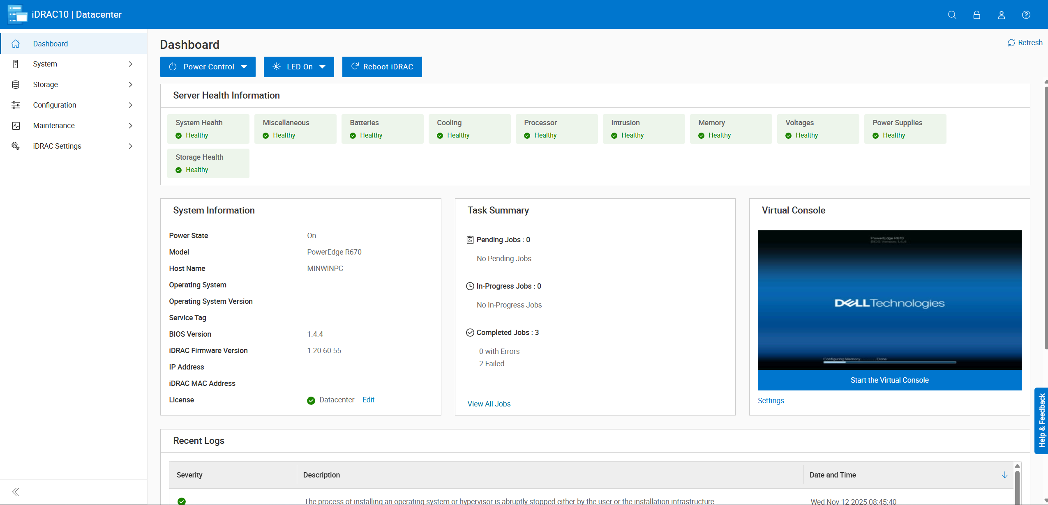Image resolution: width=1048 pixels, height=505 pixels.
Task: Click the Storage icon in sidebar
Action: [16, 84]
